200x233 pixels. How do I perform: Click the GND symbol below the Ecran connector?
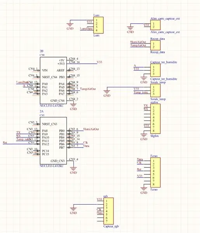coord(144,191)
